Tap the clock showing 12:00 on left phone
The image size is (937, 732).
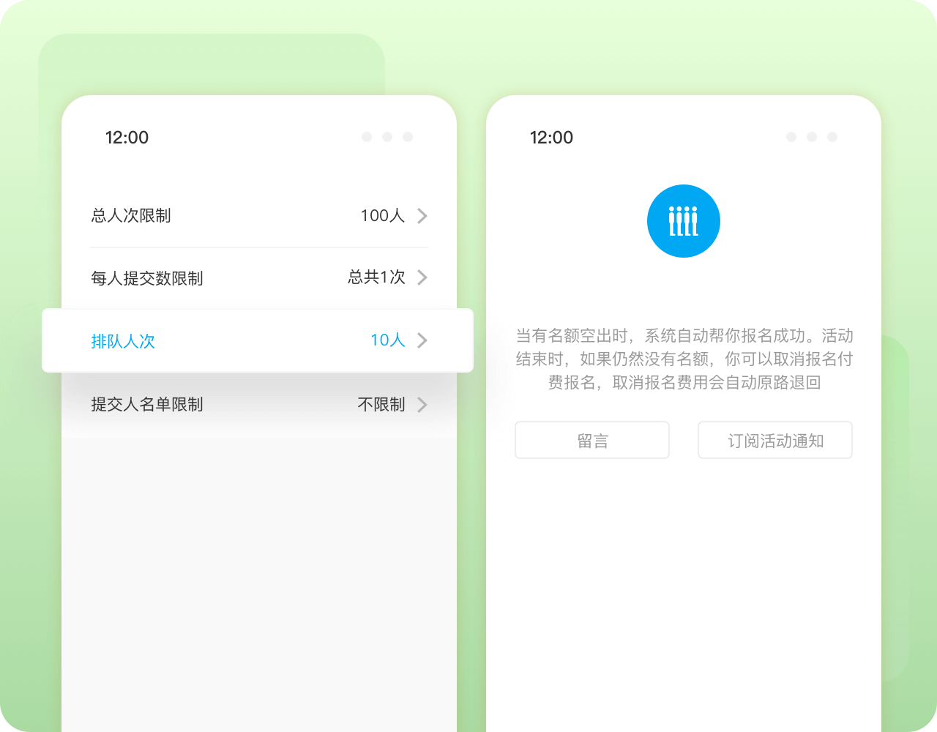pos(127,138)
